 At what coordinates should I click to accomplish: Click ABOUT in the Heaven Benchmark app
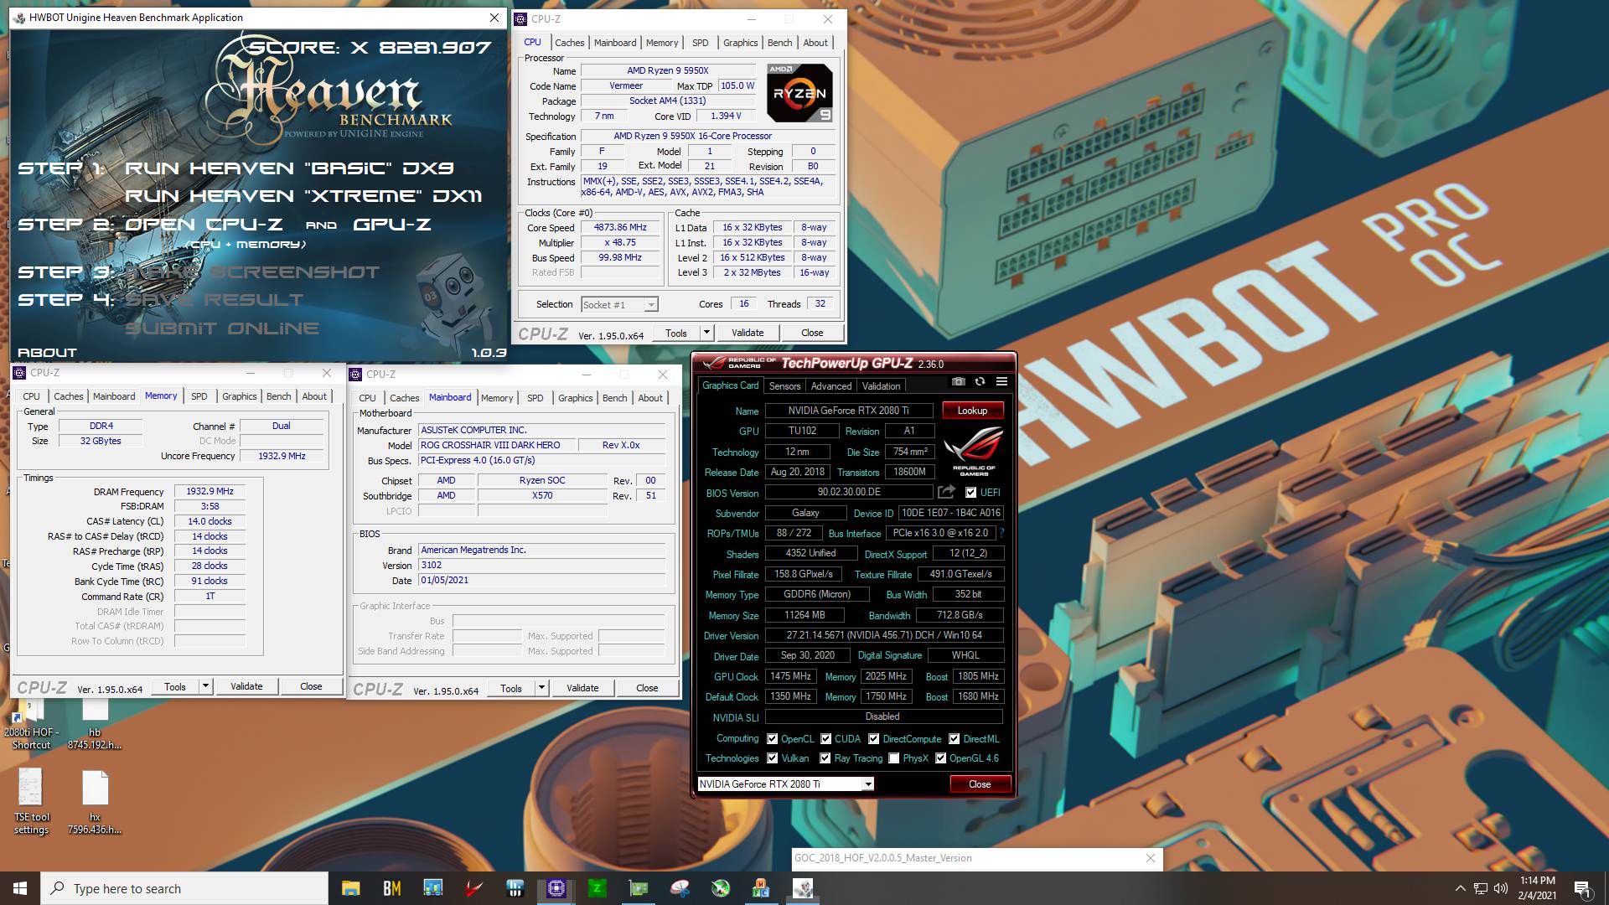[x=47, y=353]
